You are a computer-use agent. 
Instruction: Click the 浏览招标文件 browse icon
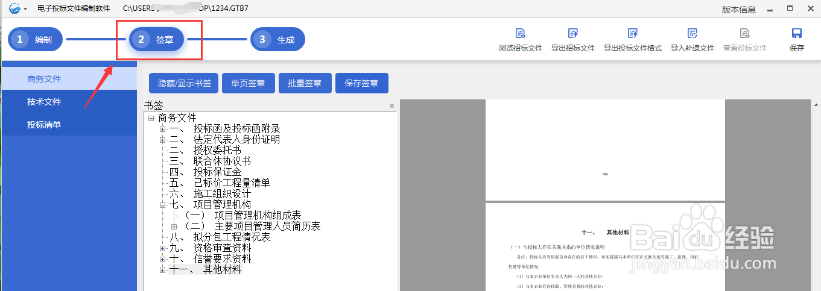click(x=520, y=34)
